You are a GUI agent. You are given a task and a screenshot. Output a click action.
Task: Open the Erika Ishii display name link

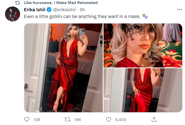coord(35,10)
